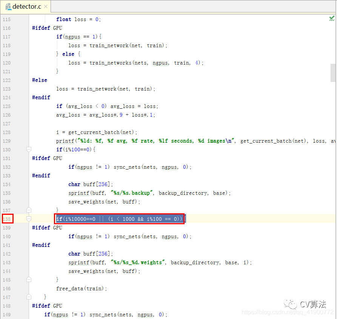The width and height of the screenshot is (337, 319).
Task: Collapse the code block at line 138
Action: tap(29, 219)
